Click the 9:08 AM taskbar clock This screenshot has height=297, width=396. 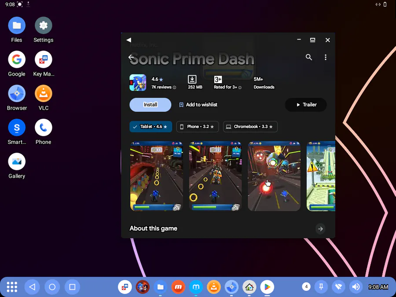click(378, 287)
